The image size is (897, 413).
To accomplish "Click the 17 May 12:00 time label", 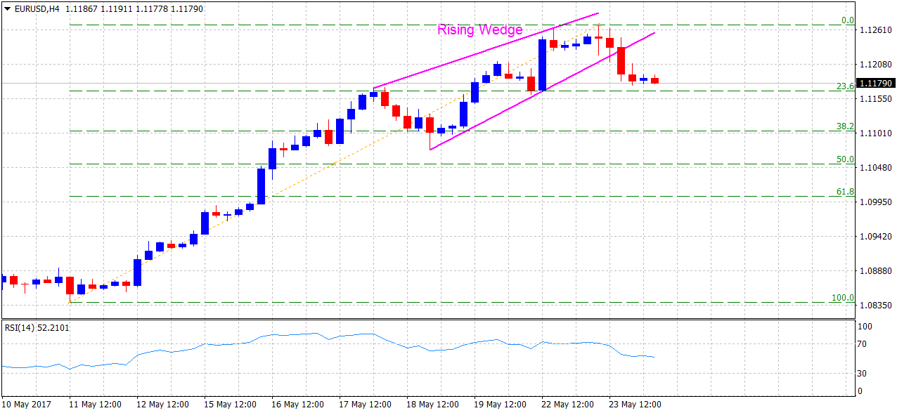I will click(365, 405).
